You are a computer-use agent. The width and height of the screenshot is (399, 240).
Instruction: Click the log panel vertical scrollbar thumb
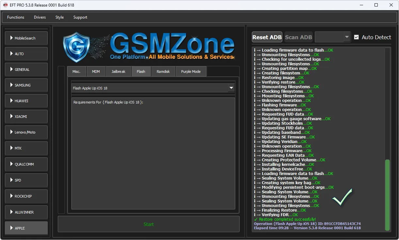click(387, 195)
